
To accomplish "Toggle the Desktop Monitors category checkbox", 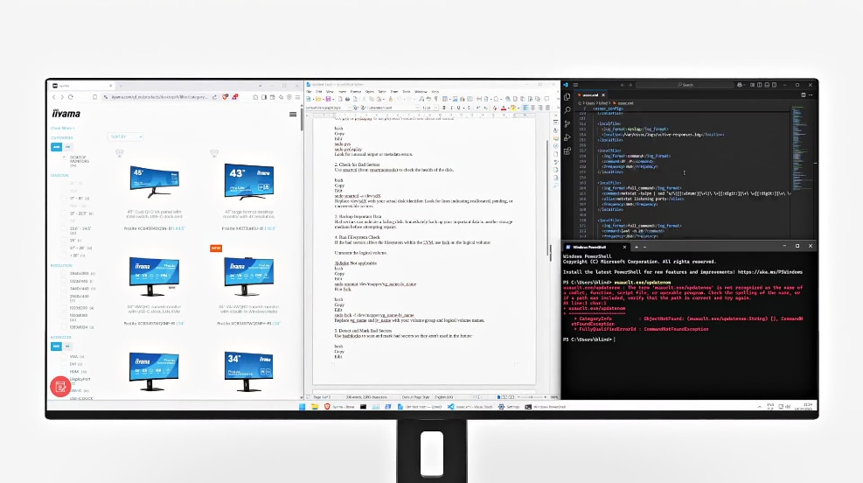I will 65,157.
